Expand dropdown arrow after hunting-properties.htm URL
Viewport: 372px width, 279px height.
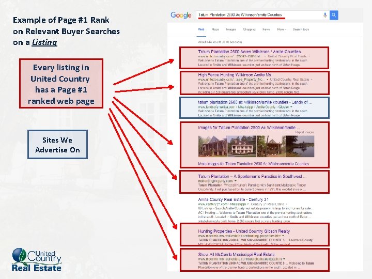[283, 236]
